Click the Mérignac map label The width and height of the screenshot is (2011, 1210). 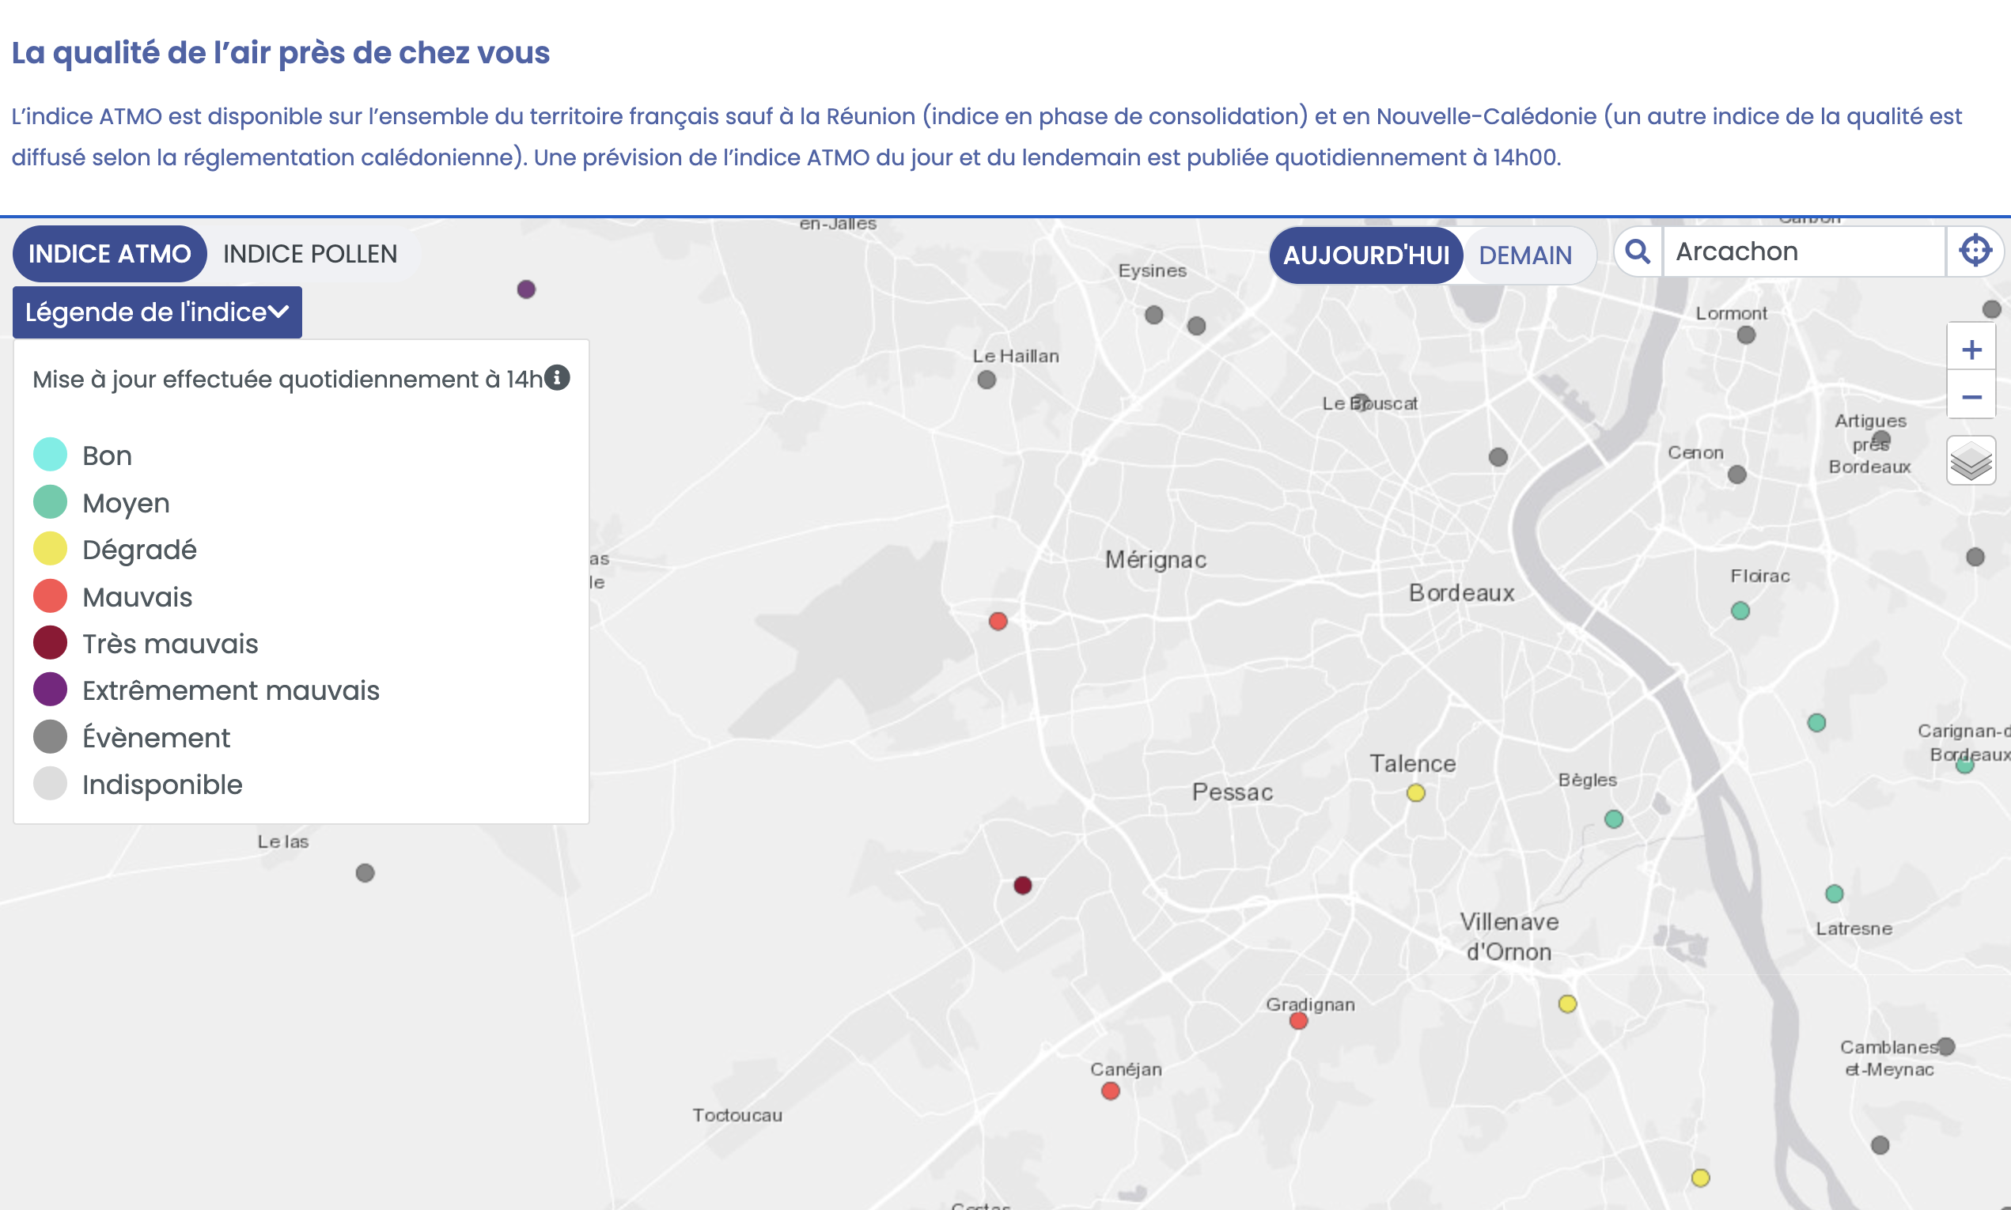(1156, 559)
